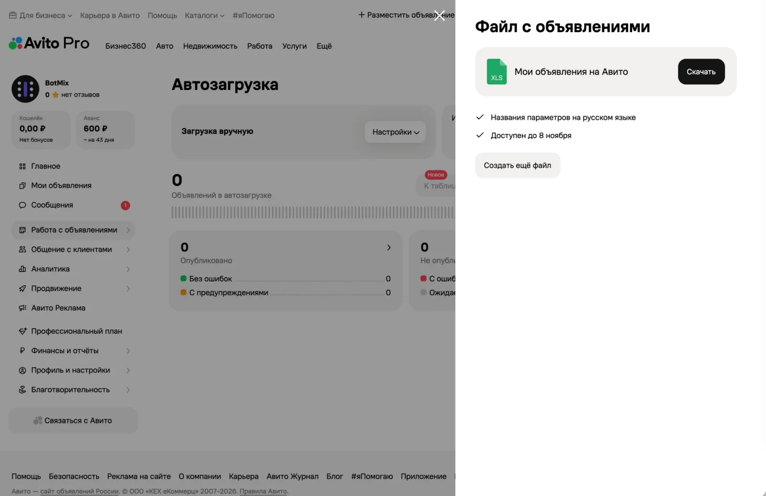The width and height of the screenshot is (766, 496).
Task: Follow the #яПомогаю link in top bar
Action: tap(253, 15)
